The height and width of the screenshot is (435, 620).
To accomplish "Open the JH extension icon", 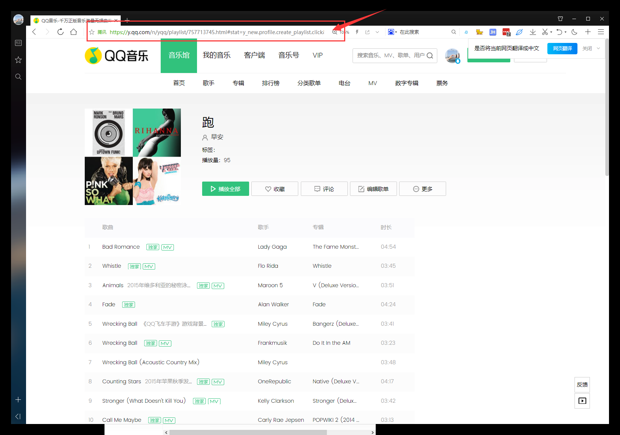I will pos(493,32).
